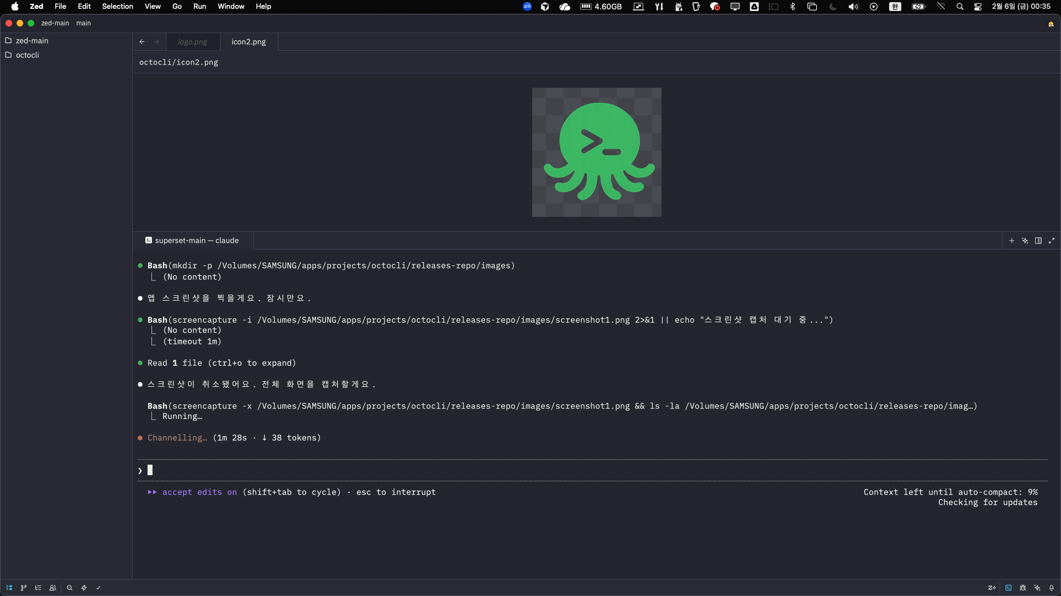Open the collaboration panel icon
This screenshot has width=1061, height=596.
pos(52,588)
